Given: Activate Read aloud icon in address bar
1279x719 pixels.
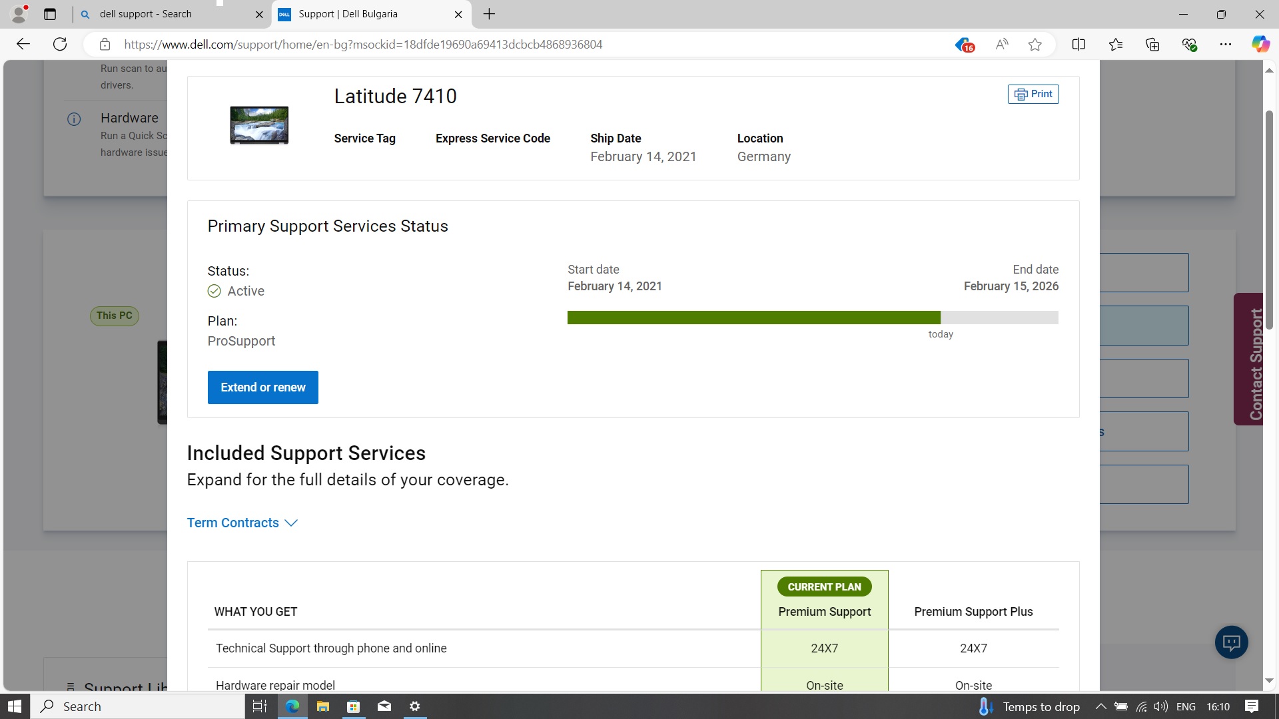Looking at the screenshot, I should (1001, 45).
